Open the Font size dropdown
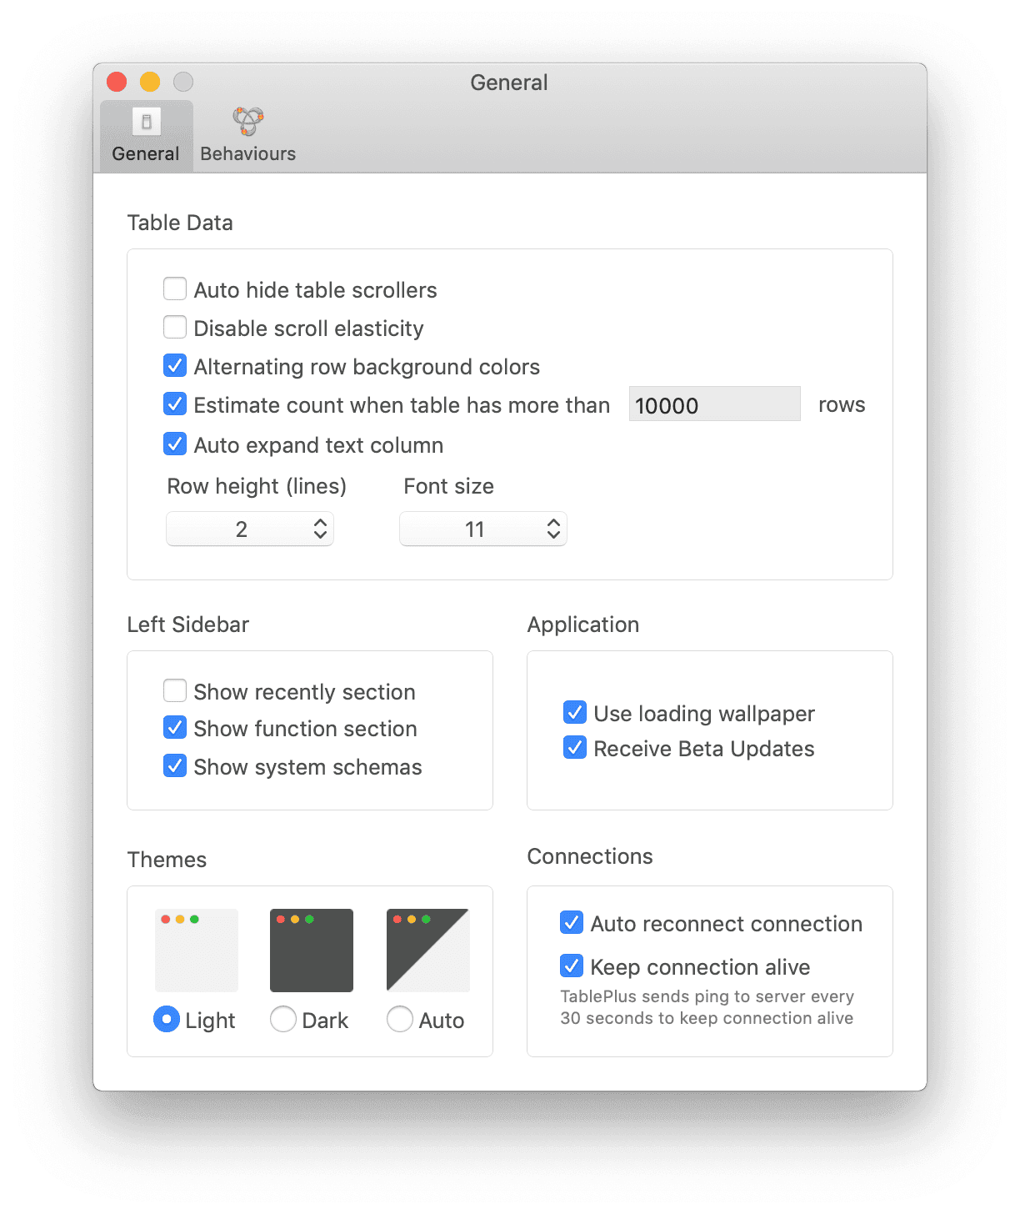Viewport: 1020px width, 1214px height. (x=483, y=529)
